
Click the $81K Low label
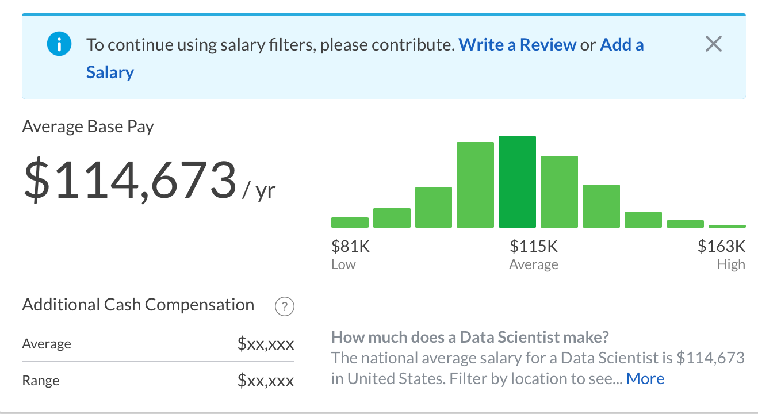click(x=351, y=246)
